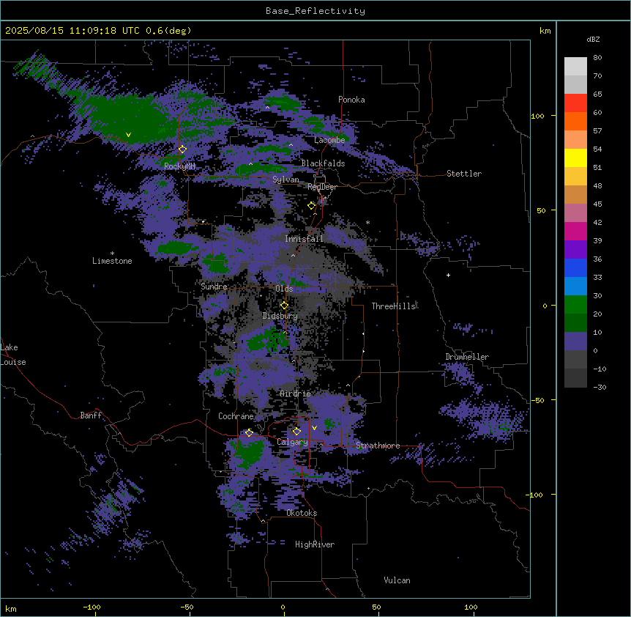Click the Strathmore label
The height and width of the screenshot is (617, 631).
378,446
